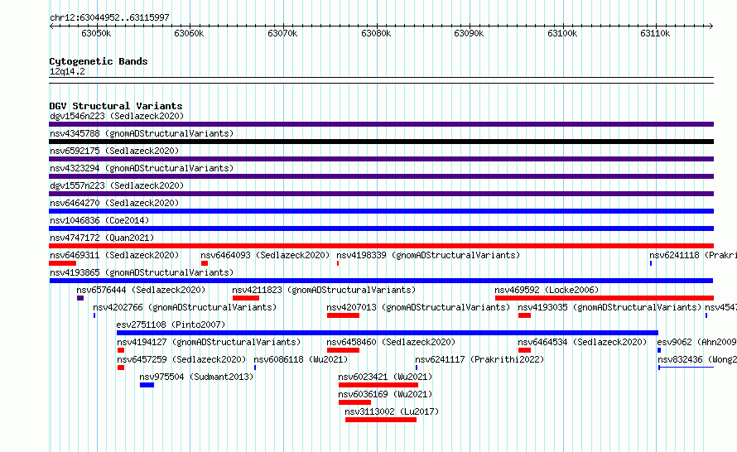
Task: Click the red bar under nsv4211823
Action: coord(246,298)
